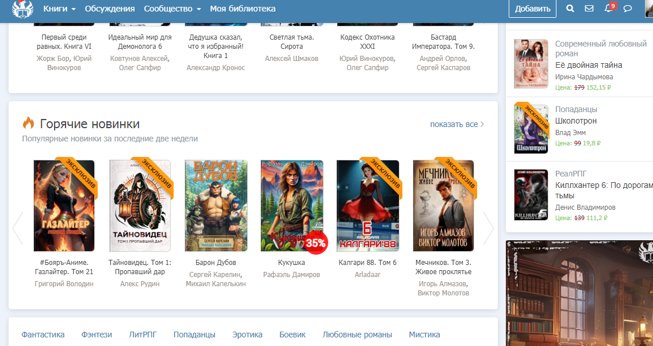
Task: Select the Фэнтези genre tab
Action: (97, 335)
